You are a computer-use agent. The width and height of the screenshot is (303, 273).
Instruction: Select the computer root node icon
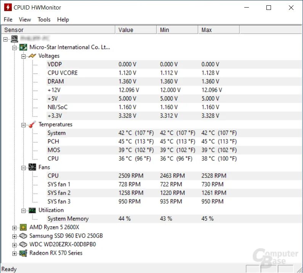click(x=14, y=39)
